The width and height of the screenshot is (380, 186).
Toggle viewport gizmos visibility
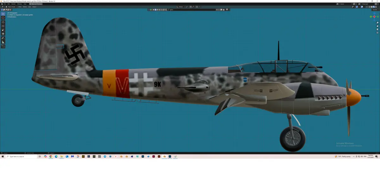coord(357,7)
